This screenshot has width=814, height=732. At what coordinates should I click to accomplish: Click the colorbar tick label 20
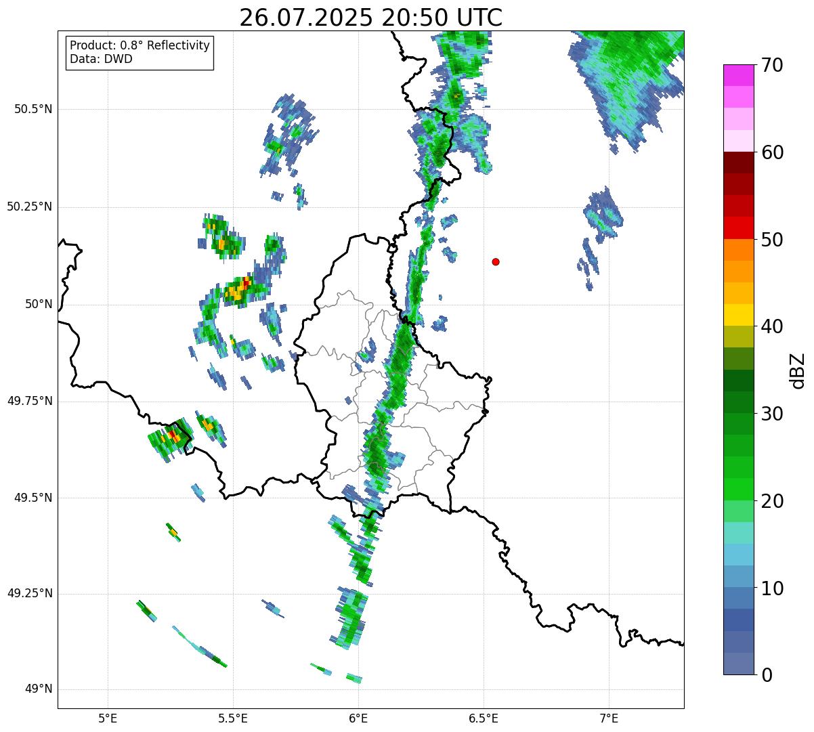772,501
